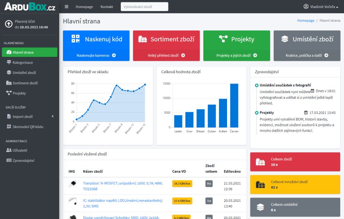Image resolution: width=344 pixels, height=219 pixels.
Task: Toggle sidebar with hamburger menu icon
Action: point(67,7)
